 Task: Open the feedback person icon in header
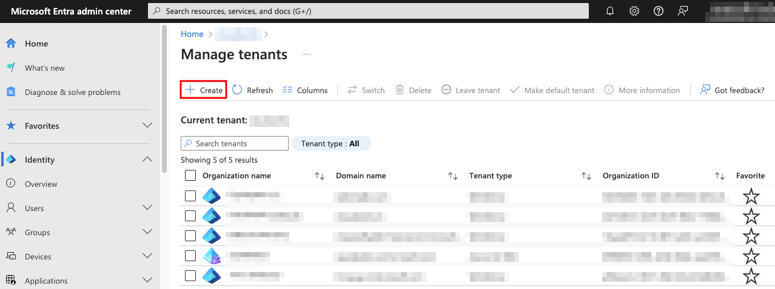click(683, 11)
